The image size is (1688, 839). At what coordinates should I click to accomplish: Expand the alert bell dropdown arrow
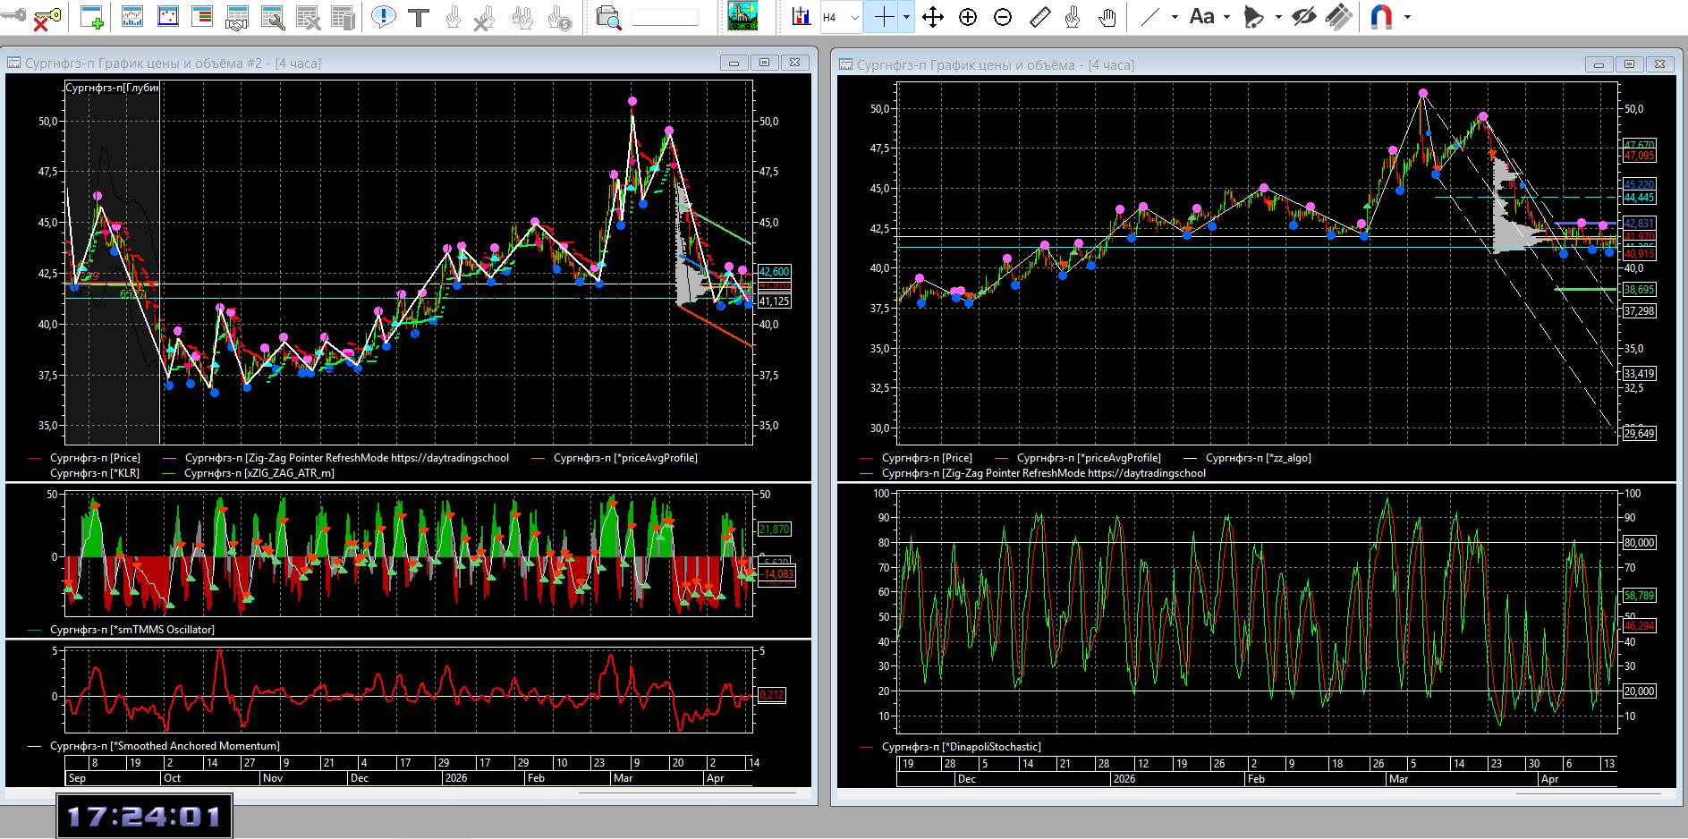(1278, 17)
